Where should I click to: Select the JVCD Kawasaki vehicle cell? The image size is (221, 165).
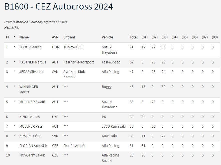[x=114, y=126]
